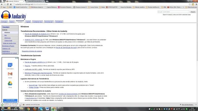Image resolution: width=198 pixels, height=111 pixels.
Task: Open Firefox from the Windows taskbar
Action: 35,109
